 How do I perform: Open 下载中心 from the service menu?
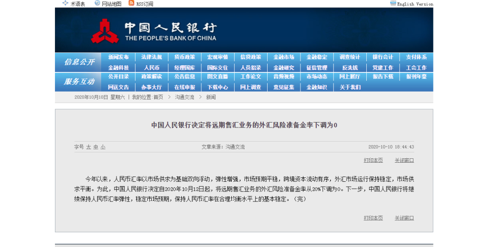[x=218, y=87]
